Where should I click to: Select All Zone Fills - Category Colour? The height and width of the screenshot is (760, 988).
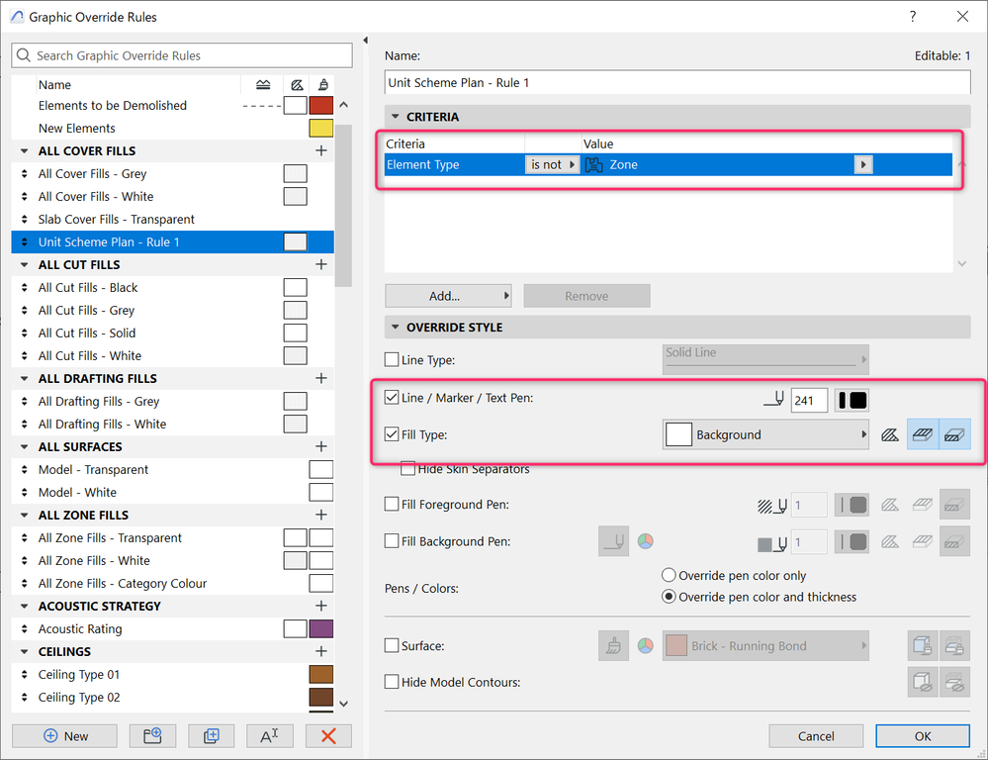(173, 584)
